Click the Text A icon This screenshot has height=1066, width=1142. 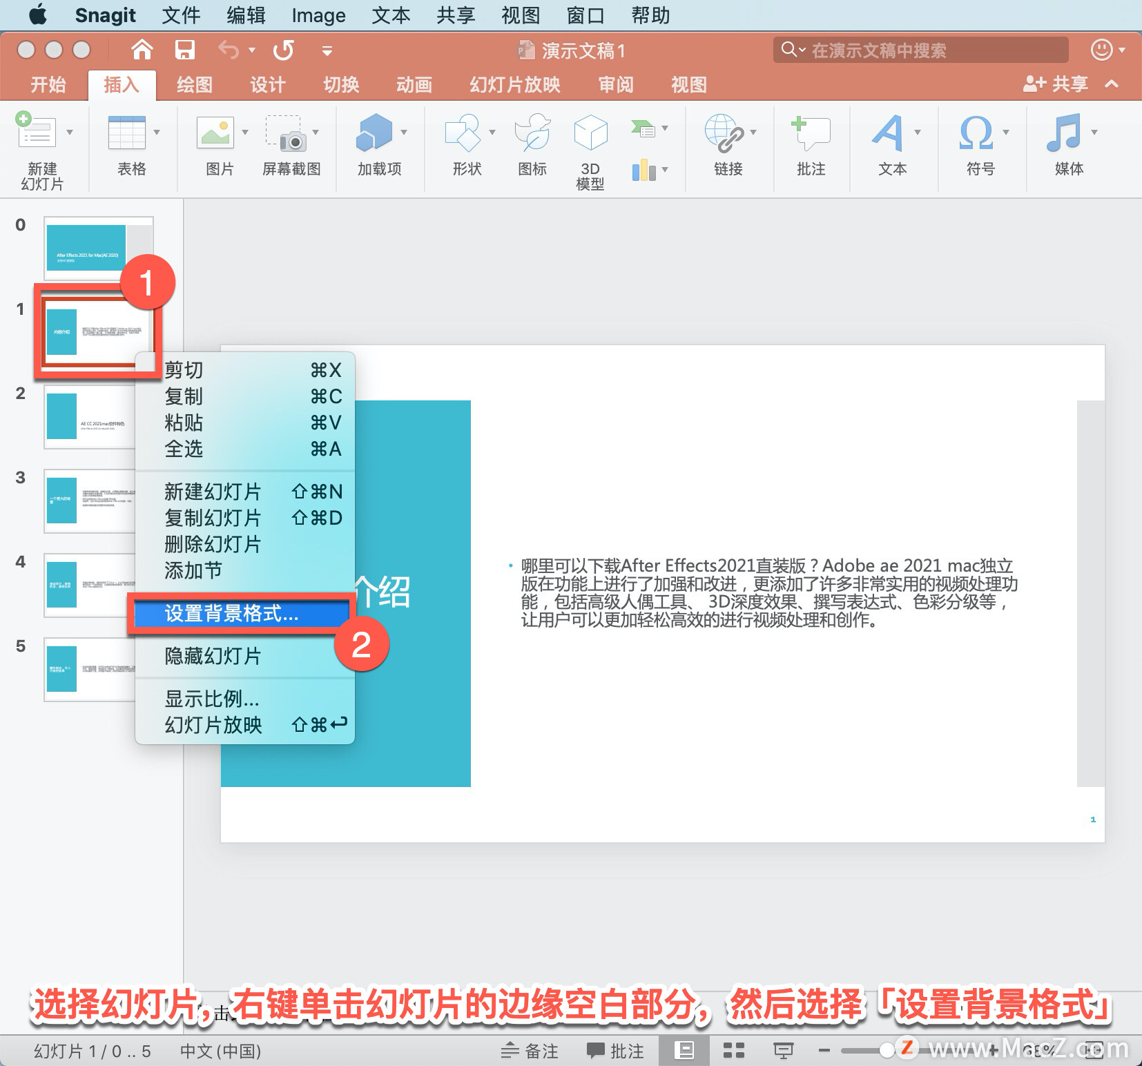click(x=888, y=133)
